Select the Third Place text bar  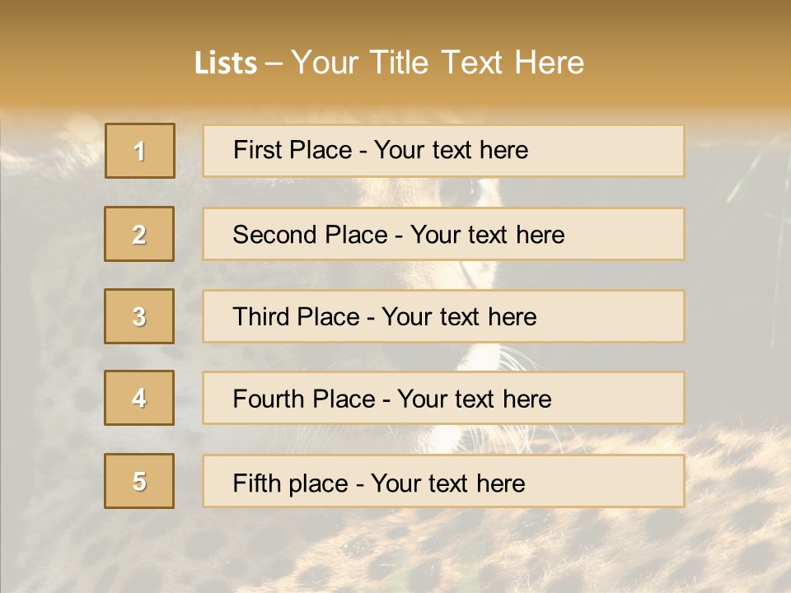pos(443,316)
